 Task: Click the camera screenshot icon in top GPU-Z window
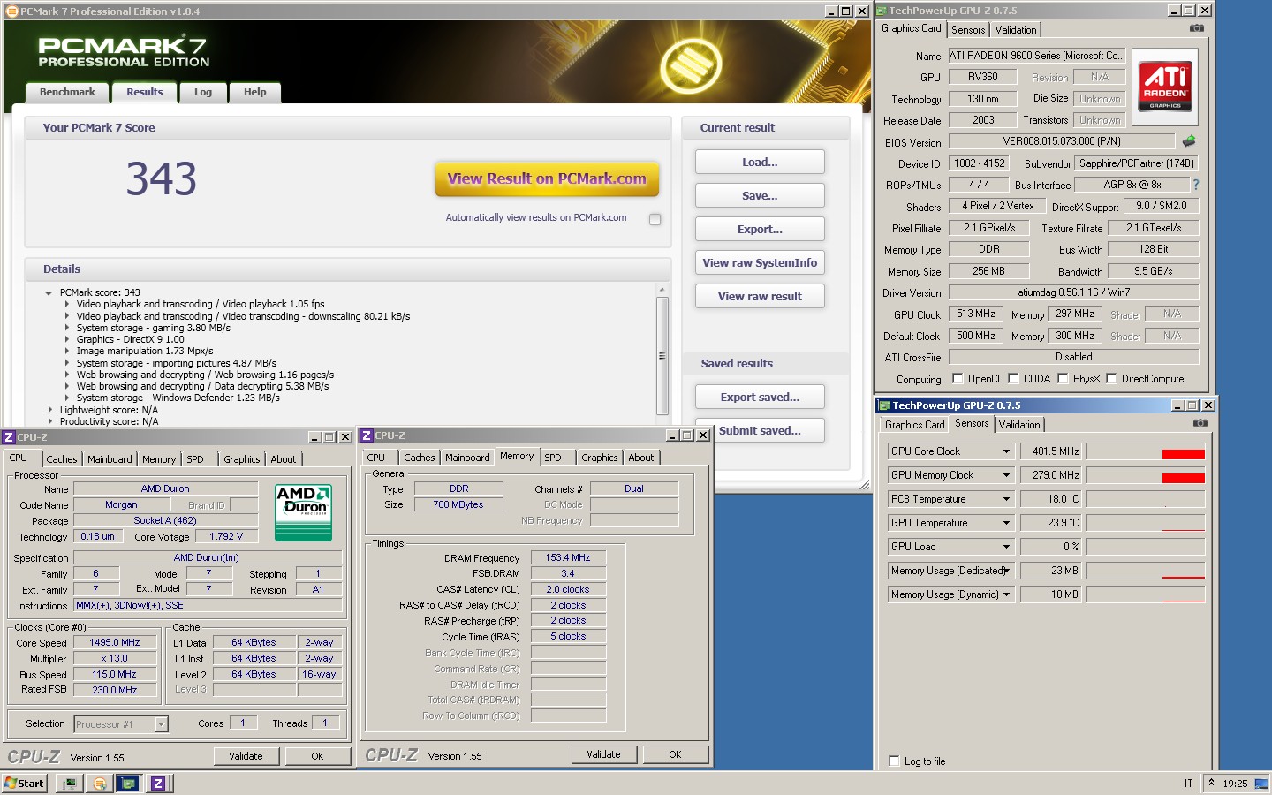pos(1197,28)
